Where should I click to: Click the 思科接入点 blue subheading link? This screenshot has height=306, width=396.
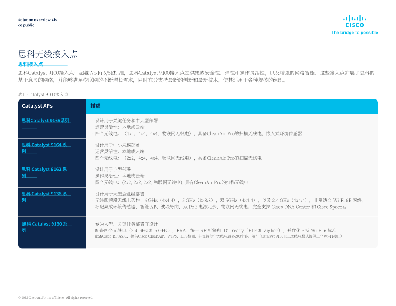coord(30,64)
